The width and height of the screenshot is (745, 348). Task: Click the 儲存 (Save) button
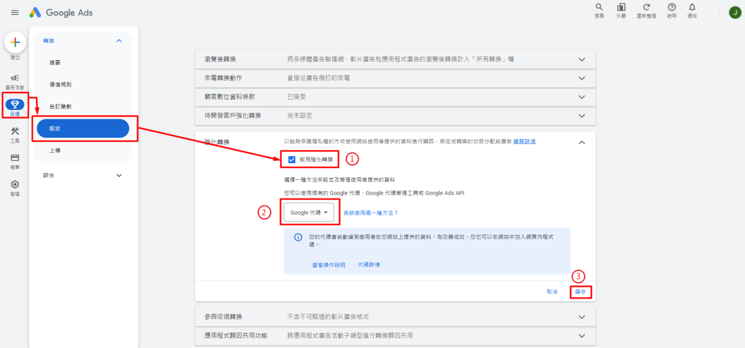point(580,292)
